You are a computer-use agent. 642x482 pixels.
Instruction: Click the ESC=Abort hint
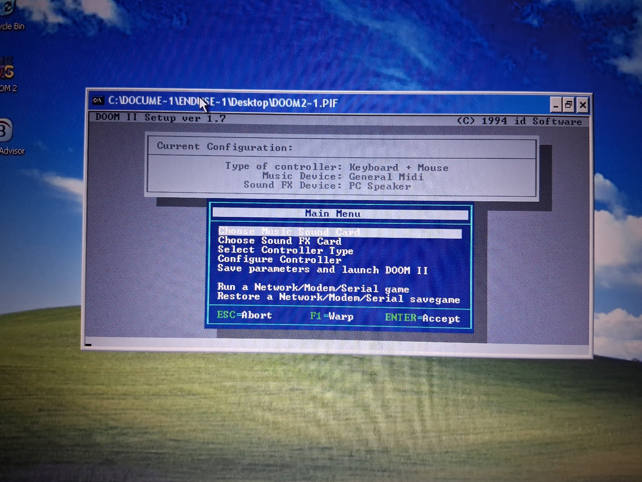click(244, 315)
